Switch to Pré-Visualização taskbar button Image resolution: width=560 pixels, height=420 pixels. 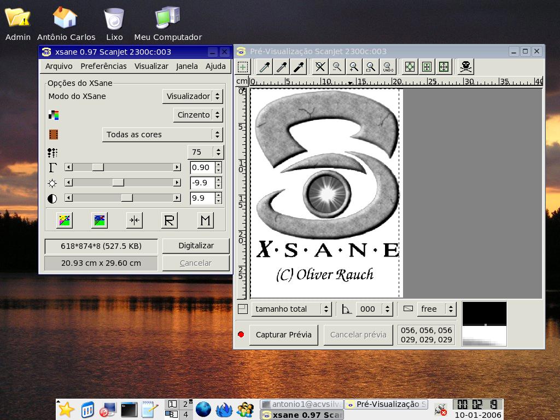point(387,404)
